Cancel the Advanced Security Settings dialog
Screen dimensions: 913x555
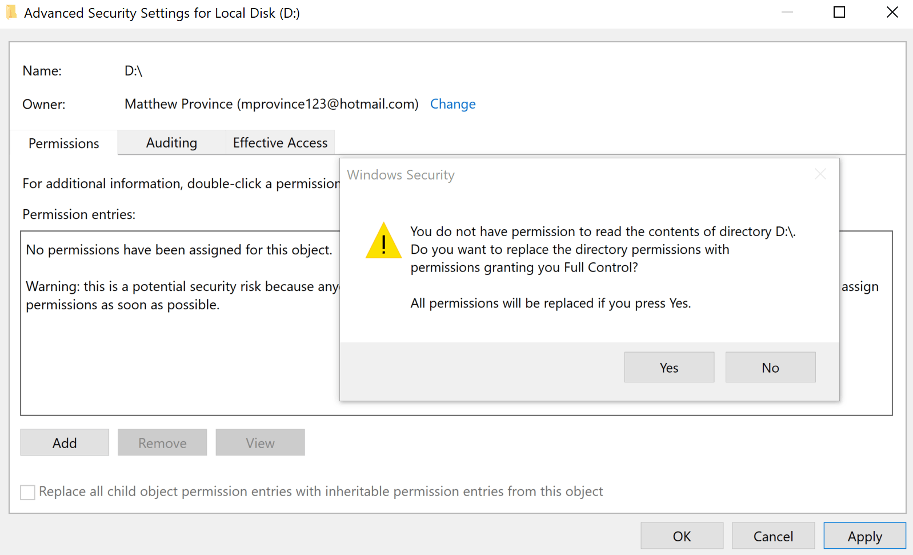773,536
